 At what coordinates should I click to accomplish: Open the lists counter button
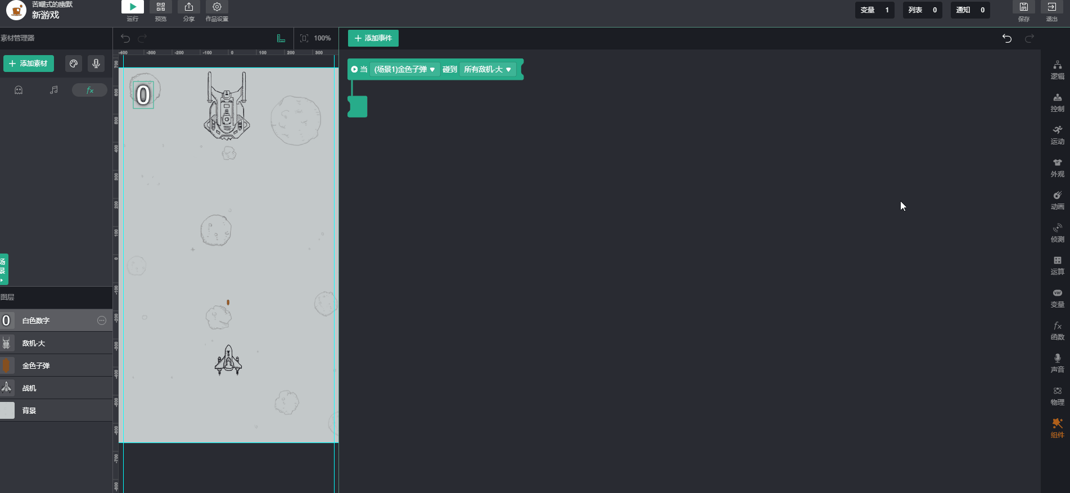click(922, 10)
